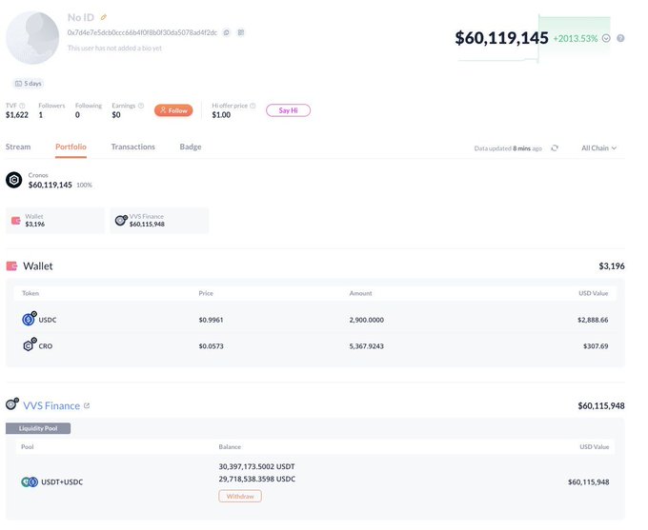648x530 pixels.
Task: Click VVS Finance external link icon
Action: pyautogui.click(x=87, y=405)
